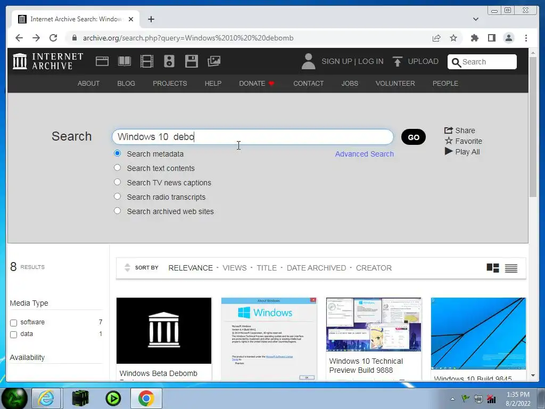Viewport: 545px width, 409px height.
Task: Open the Audio speaker icon
Action: pyautogui.click(x=169, y=61)
